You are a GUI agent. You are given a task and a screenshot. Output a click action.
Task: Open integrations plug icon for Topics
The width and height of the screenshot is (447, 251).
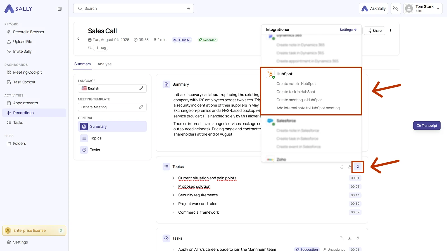coord(358,167)
